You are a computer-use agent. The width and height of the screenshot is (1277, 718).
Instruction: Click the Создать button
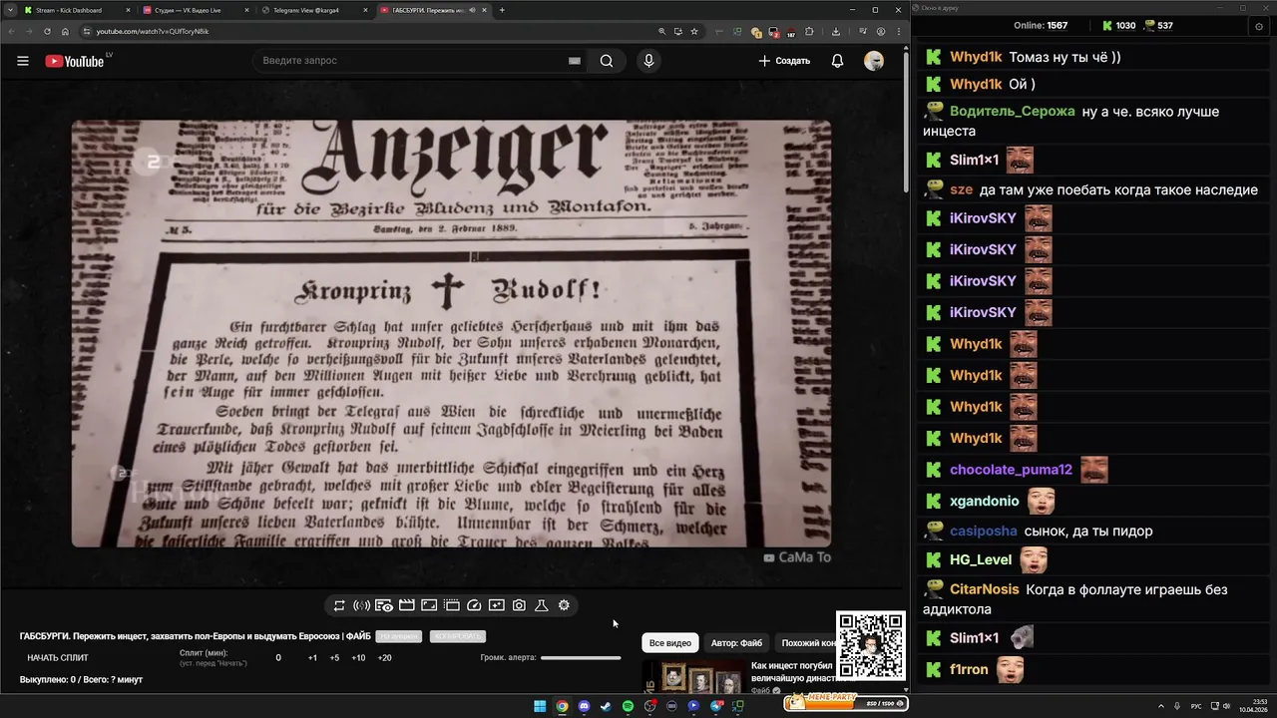pos(784,61)
